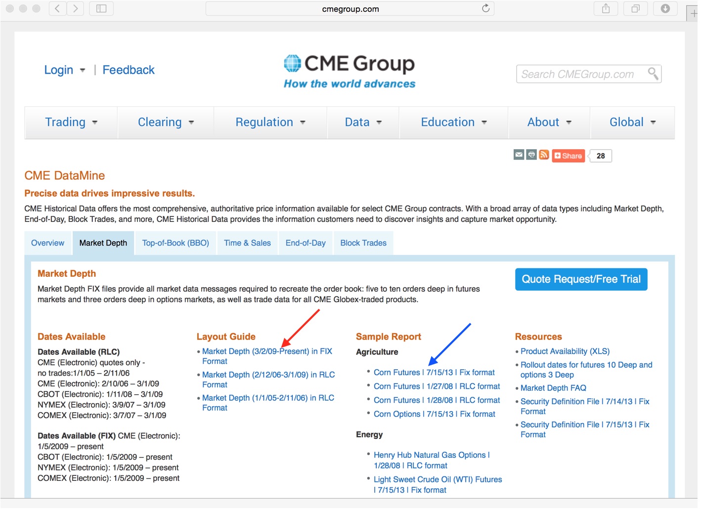This screenshot has height=510, width=701.
Task: Show all tabs overview icon
Action: [x=635, y=8]
